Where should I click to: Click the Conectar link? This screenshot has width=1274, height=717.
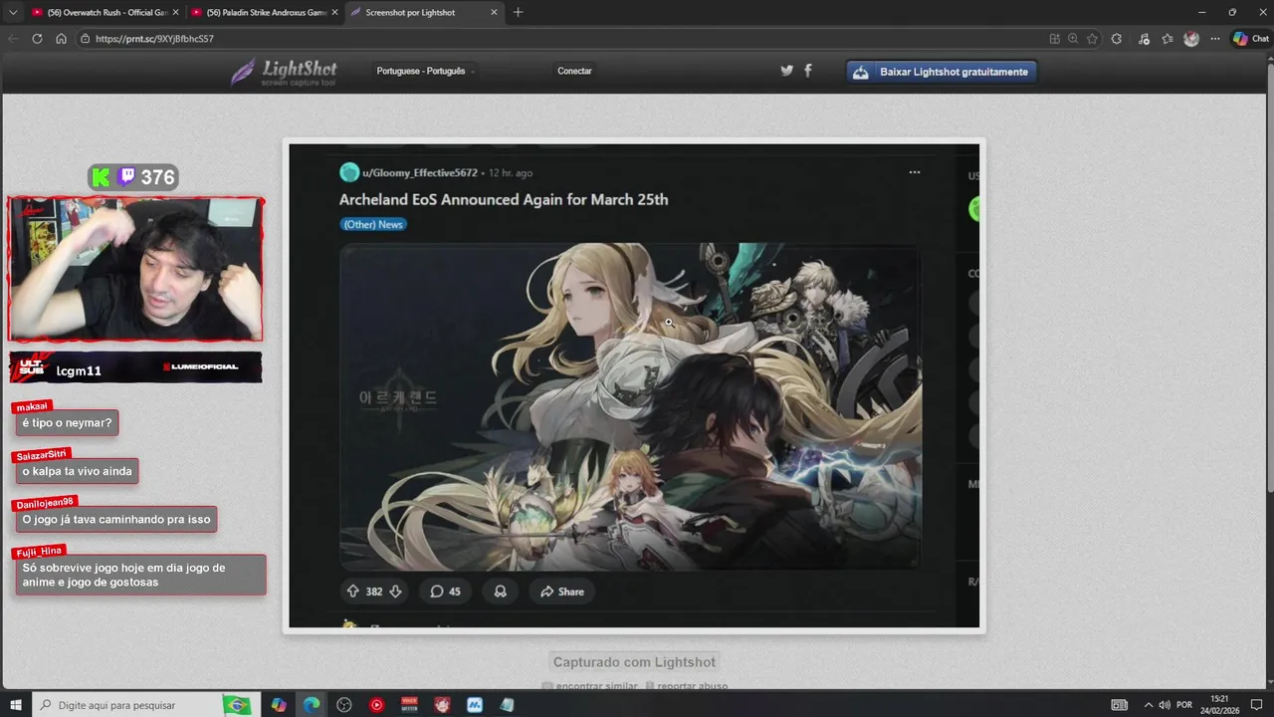pos(574,71)
